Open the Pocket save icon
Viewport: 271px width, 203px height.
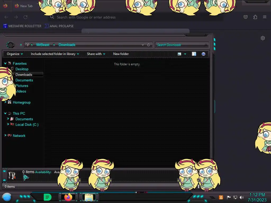click(245, 17)
